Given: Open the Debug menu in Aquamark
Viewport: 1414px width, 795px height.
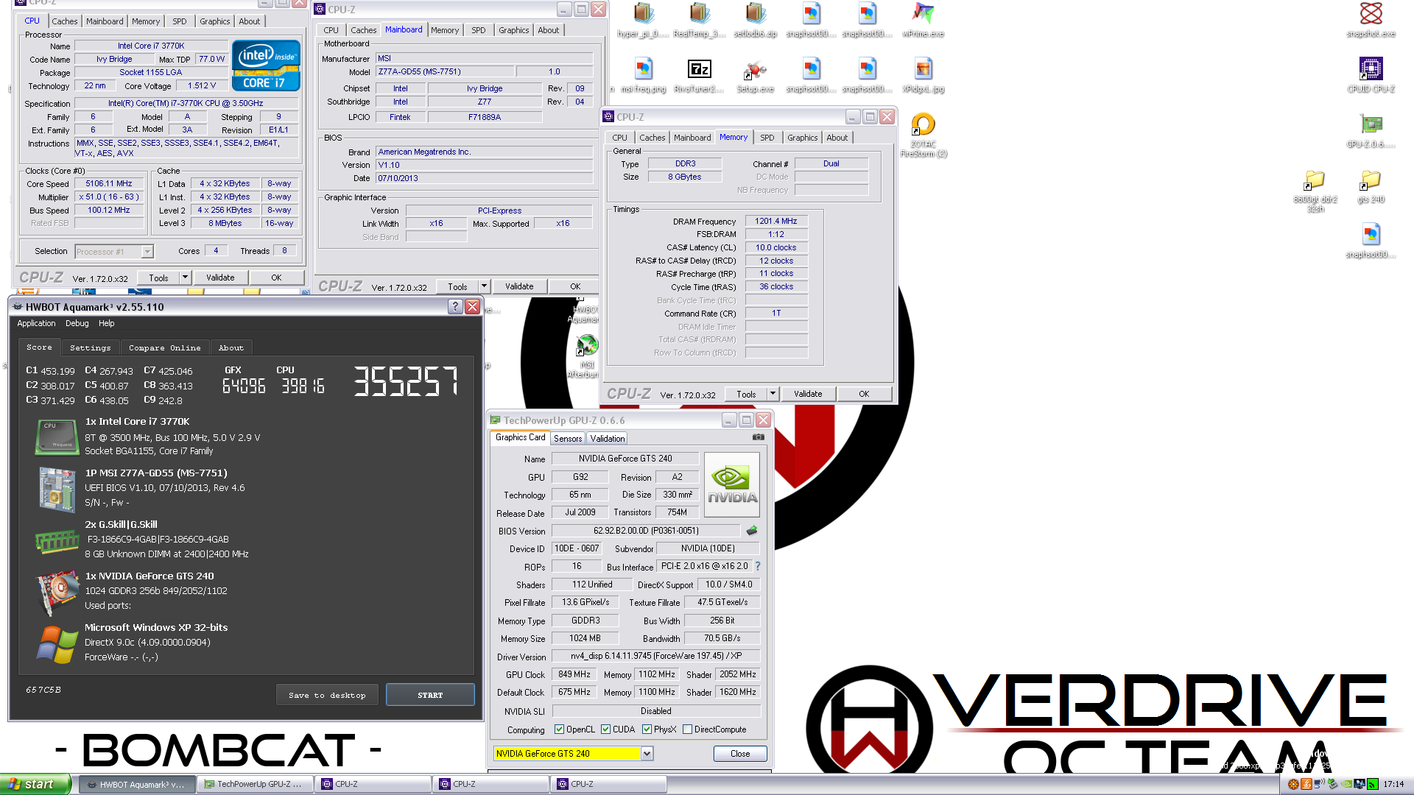Looking at the screenshot, I should [77, 323].
